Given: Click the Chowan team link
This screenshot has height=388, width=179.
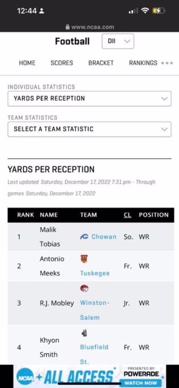Looking at the screenshot, I should click(x=104, y=237).
